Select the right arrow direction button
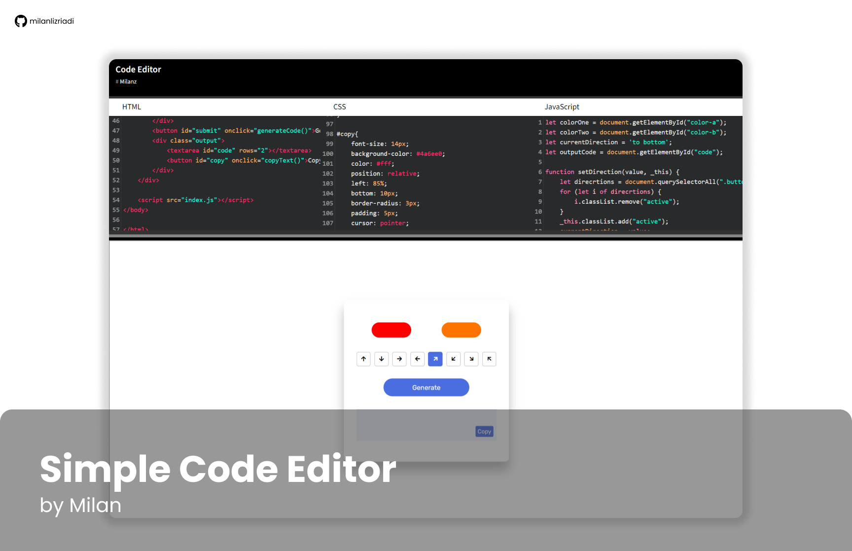Viewport: 852px width, 551px height. tap(399, 359)
